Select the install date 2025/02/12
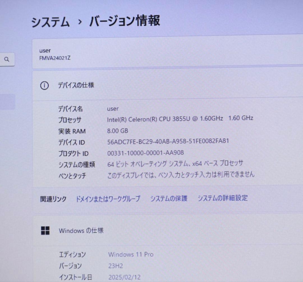The width and height of the screenshot is (303, 282). (x=125, y=277)
